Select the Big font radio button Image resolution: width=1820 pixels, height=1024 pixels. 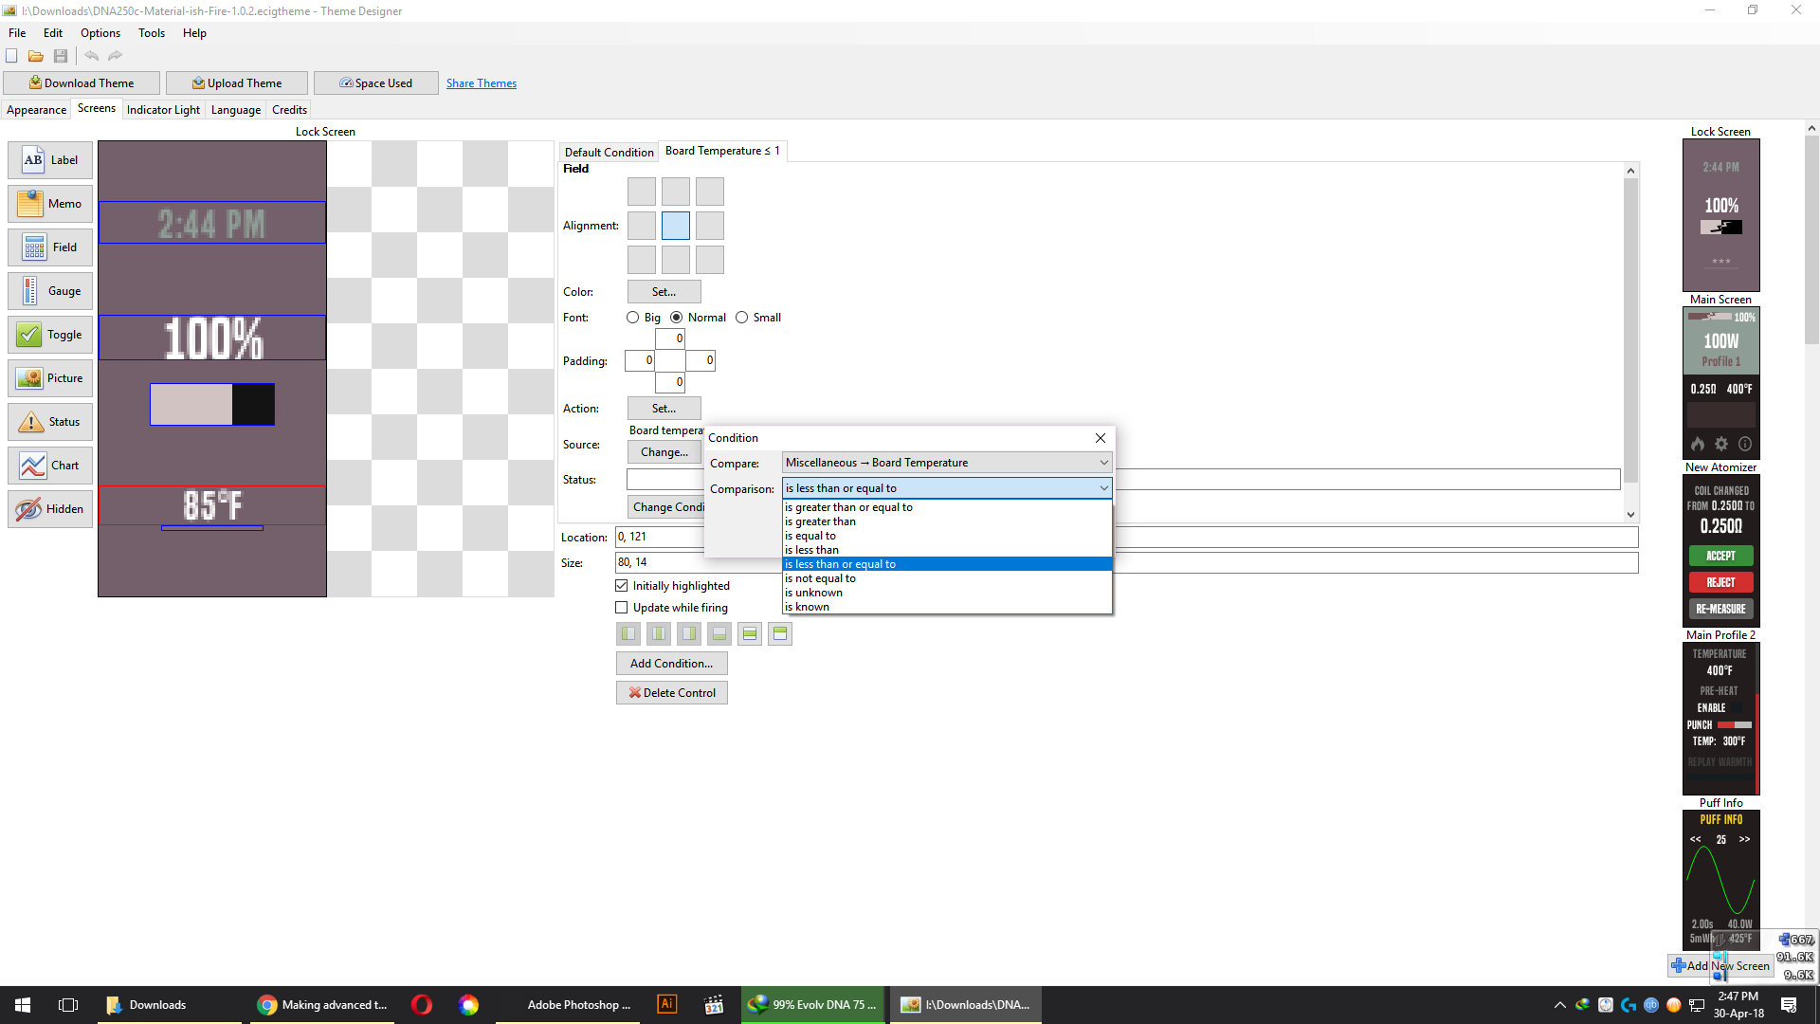[x=633, y=318]
